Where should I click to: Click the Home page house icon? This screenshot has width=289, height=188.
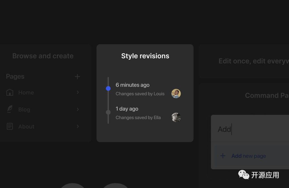tap(10, 93)
